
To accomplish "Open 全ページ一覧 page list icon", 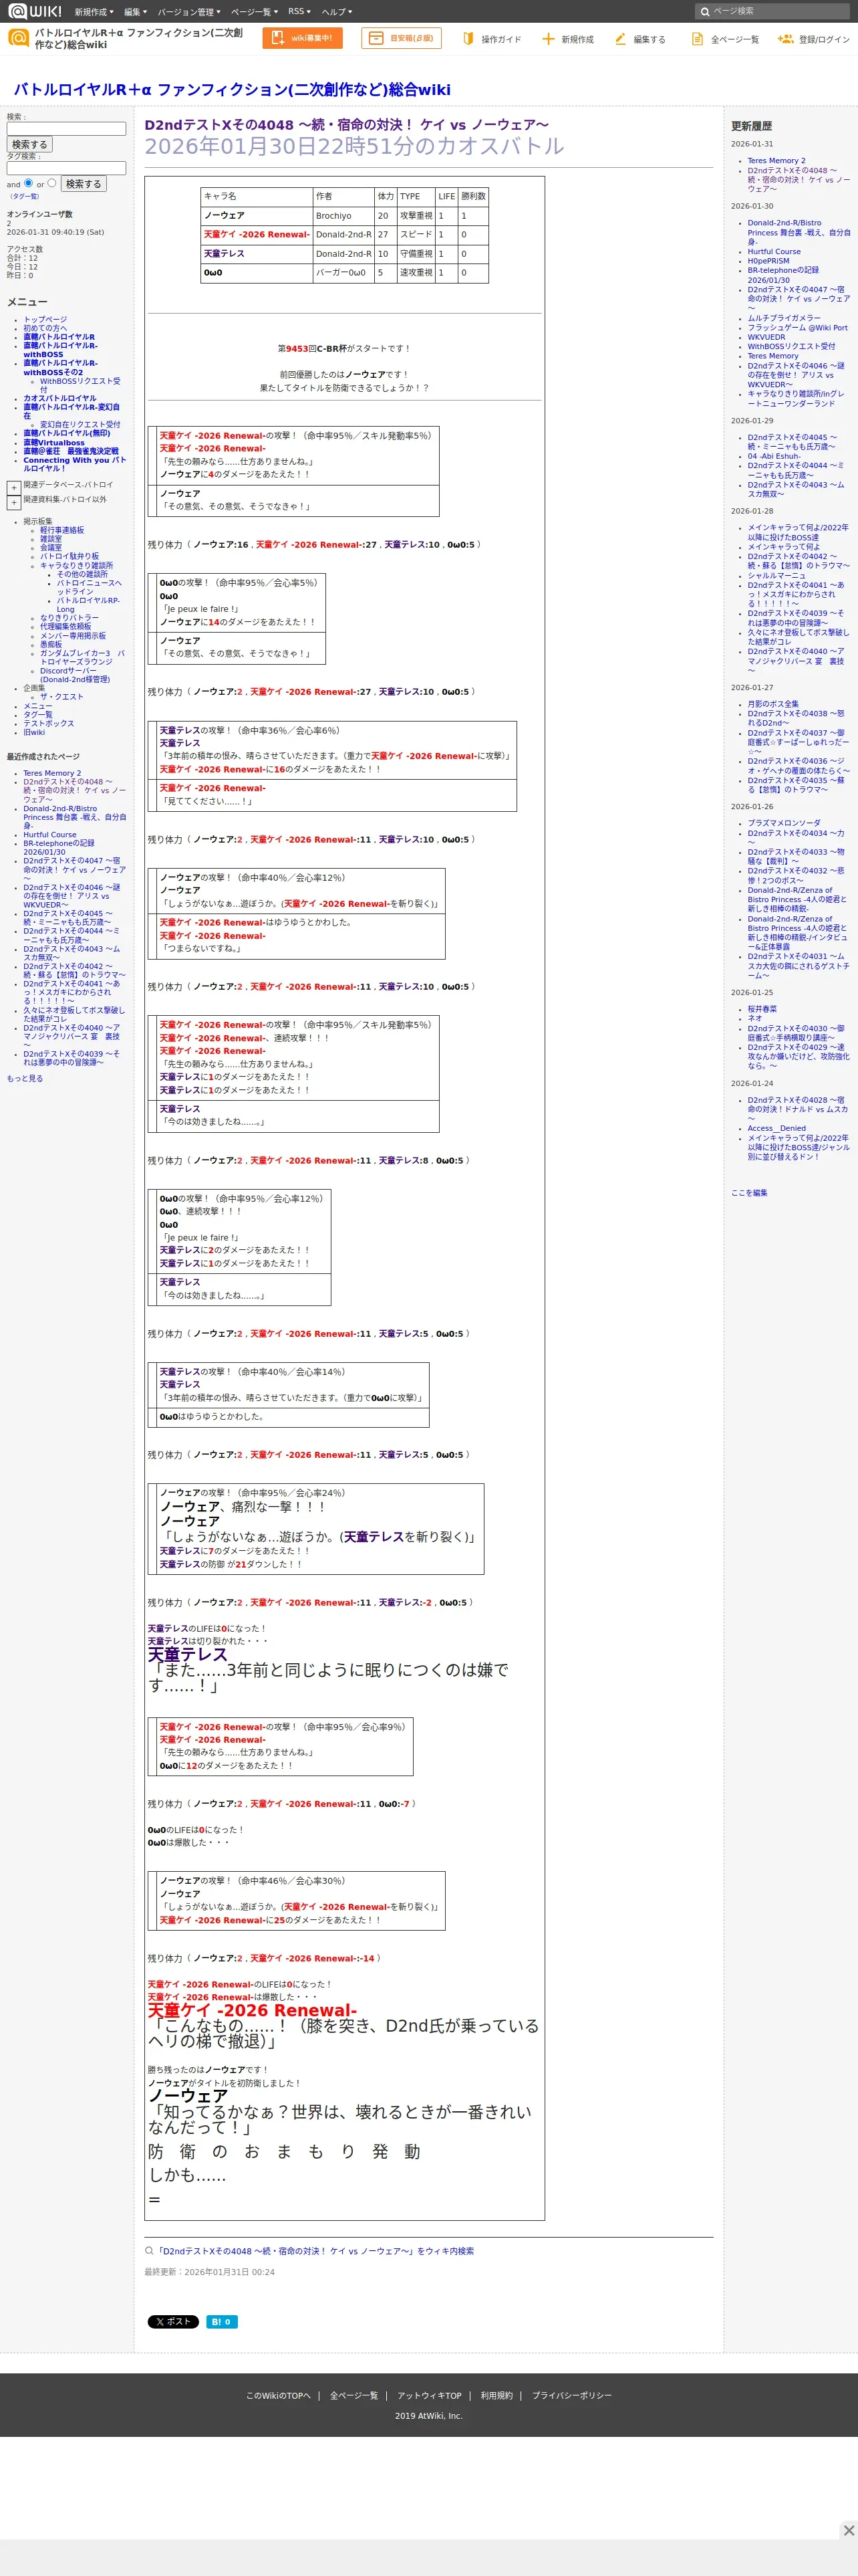I will [x=697, y=39].
